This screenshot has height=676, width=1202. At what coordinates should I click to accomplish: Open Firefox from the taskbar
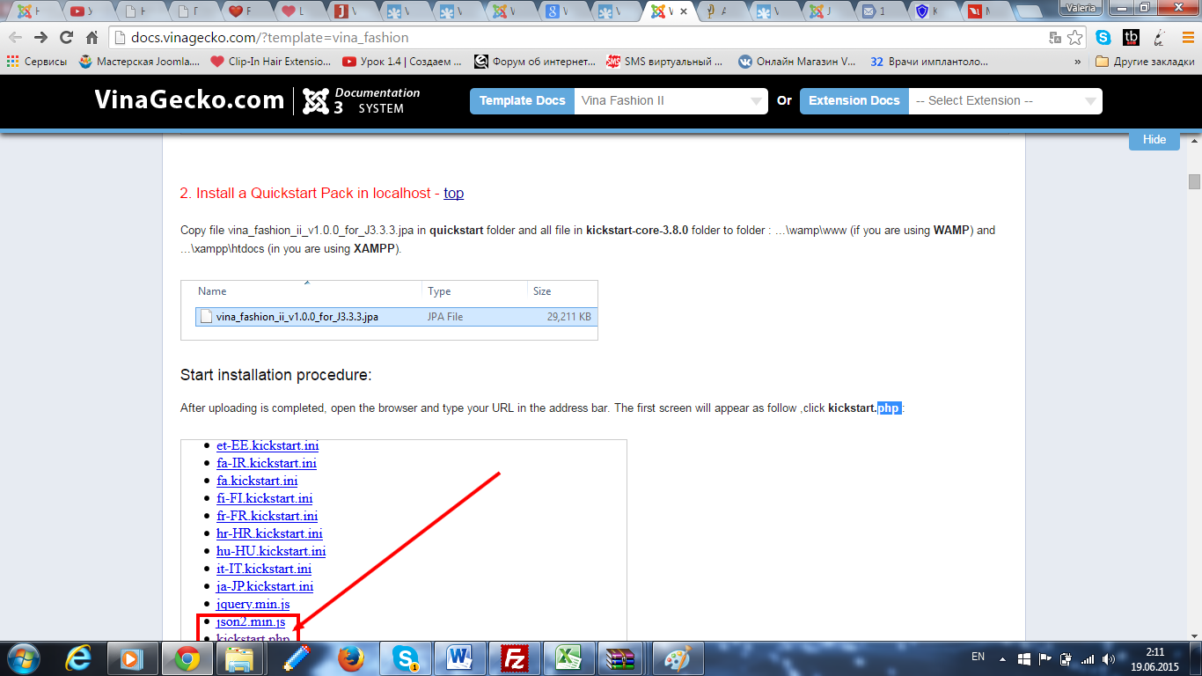(x=350, y=658)
